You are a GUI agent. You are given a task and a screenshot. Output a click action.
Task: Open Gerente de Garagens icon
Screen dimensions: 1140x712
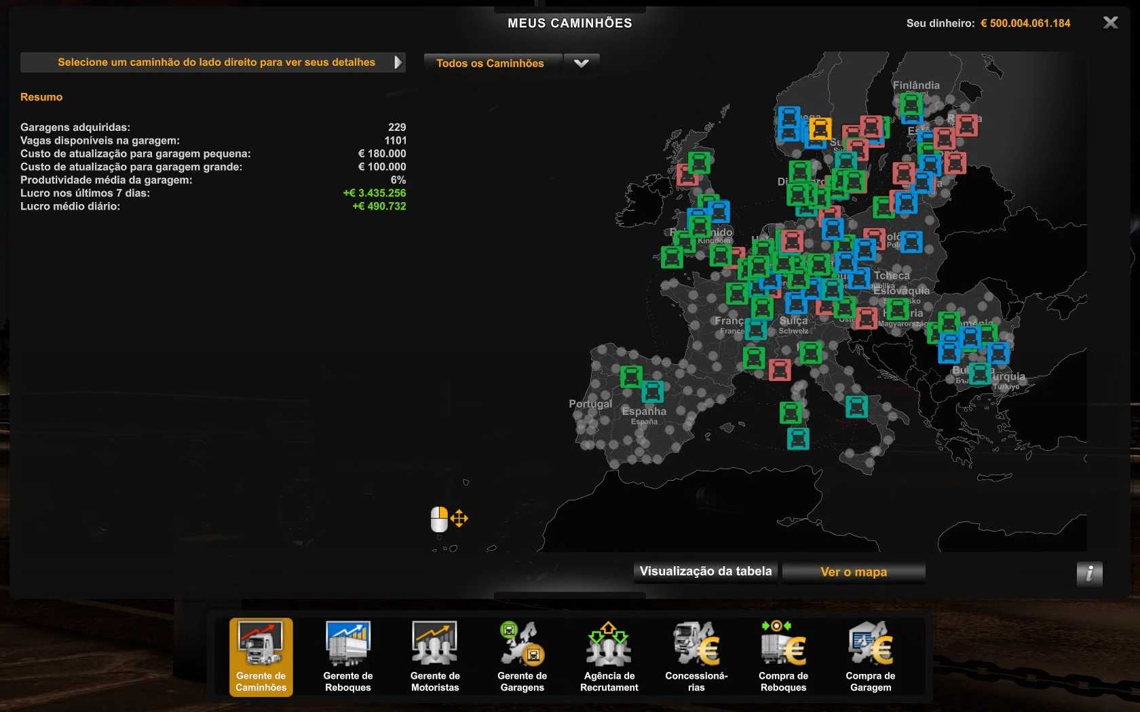tap(522, 656)
